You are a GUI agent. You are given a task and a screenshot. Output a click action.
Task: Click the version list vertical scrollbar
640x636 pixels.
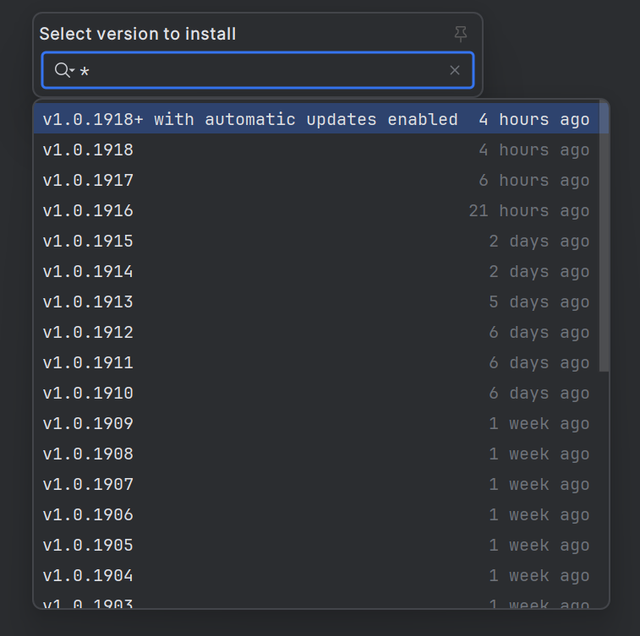coord(604,236)
